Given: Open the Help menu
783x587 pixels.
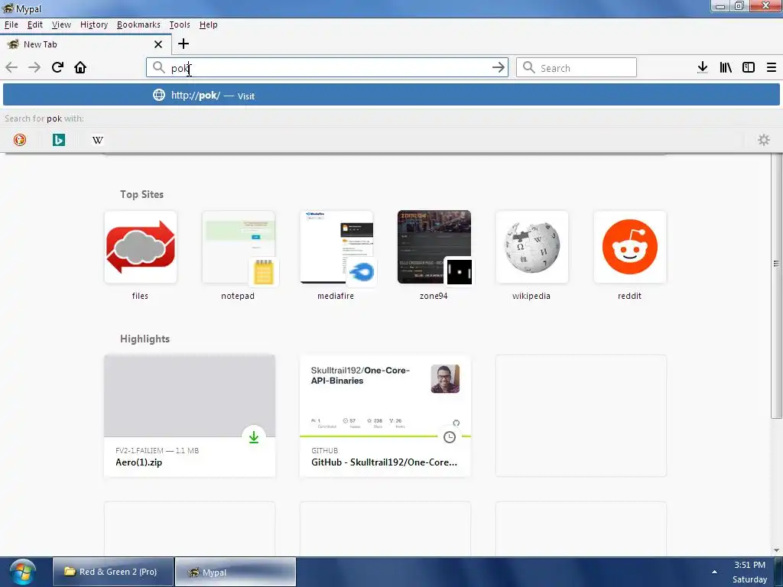Looking at the screenshot, I should point(208,24).
